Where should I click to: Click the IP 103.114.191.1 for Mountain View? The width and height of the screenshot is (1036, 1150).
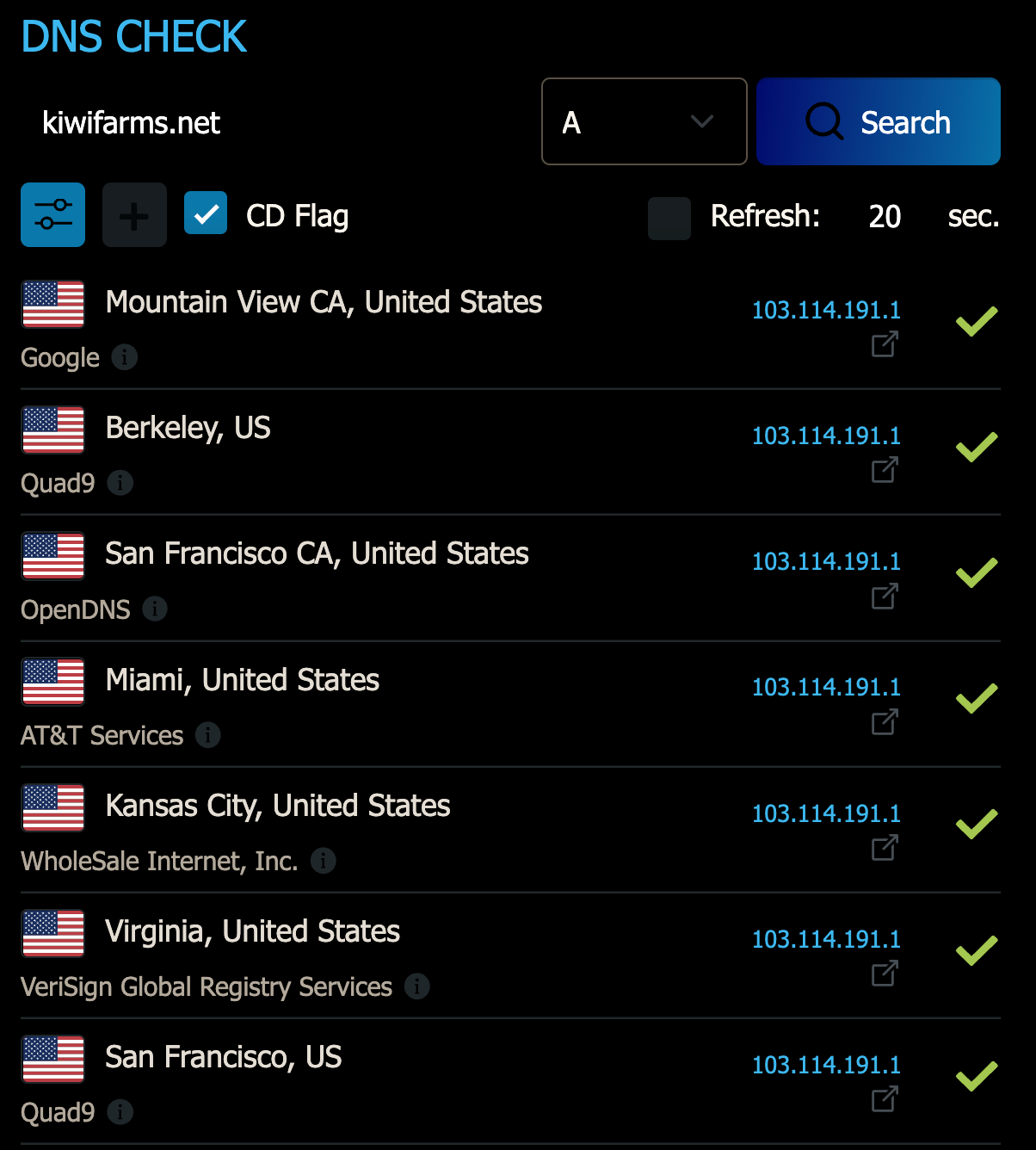coord(826,310)
